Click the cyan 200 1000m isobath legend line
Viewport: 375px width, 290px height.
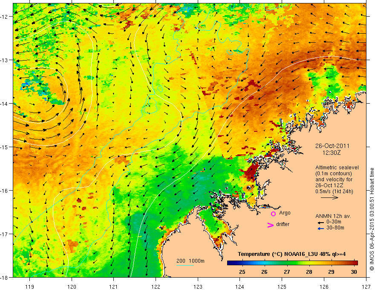pos(185,265)
